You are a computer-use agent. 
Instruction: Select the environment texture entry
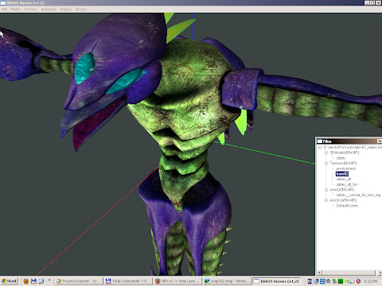(x=346, y=168)
